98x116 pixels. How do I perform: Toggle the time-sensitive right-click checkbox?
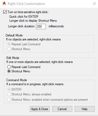click(x=5, y=12)
